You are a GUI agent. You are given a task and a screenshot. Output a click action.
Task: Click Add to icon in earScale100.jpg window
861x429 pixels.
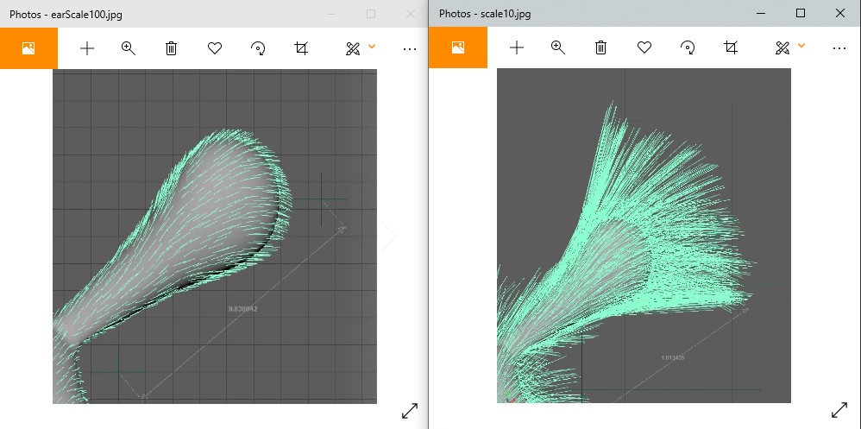click(86, 48)
